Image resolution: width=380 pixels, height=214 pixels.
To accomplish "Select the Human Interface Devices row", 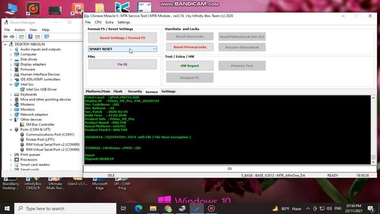I will [40, 74].
